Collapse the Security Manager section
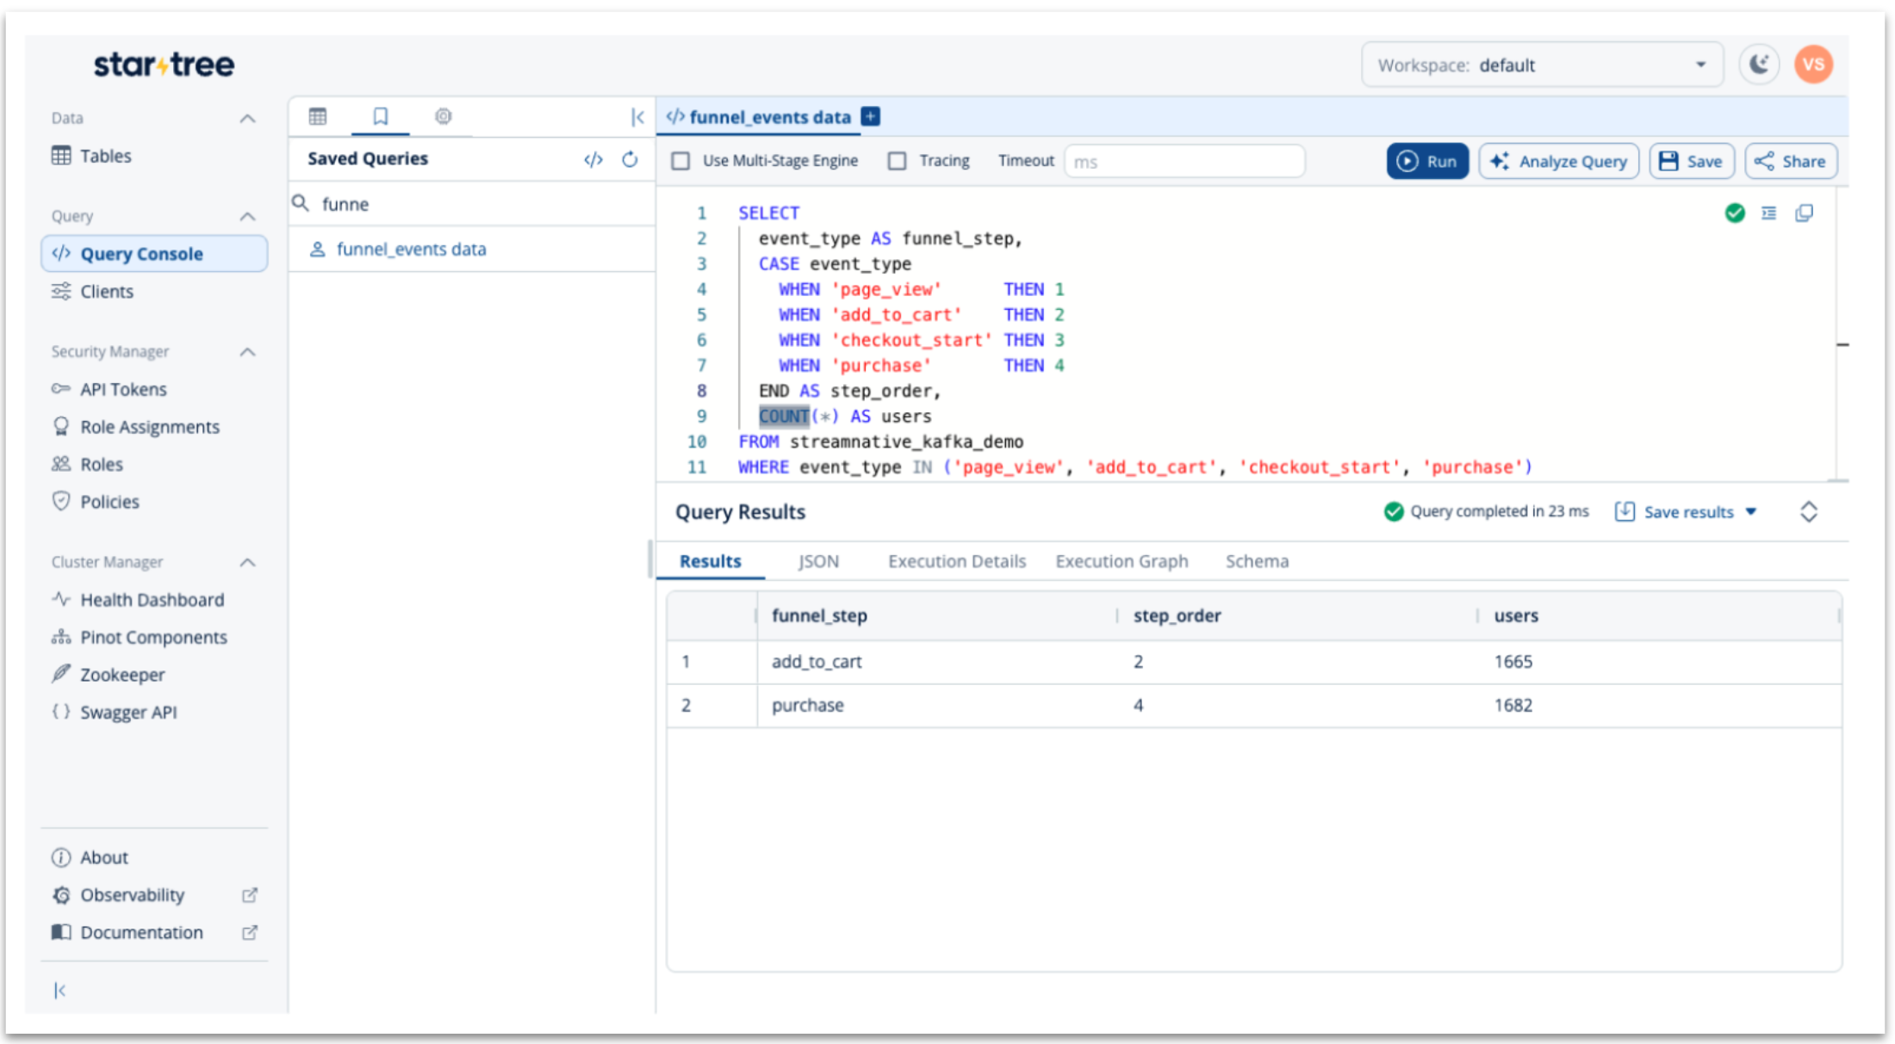1895x1044 pixels. click(x=248, y=351)
